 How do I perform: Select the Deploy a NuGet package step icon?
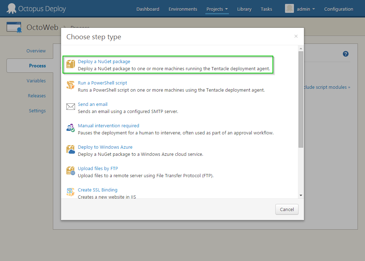pyautogui.click(x=70, y=64)
